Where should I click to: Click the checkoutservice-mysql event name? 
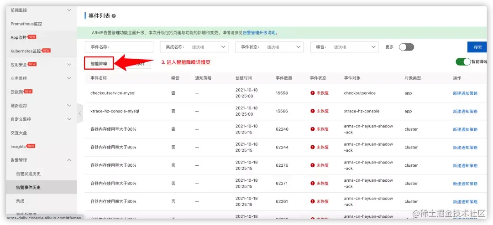coord(113,93)
